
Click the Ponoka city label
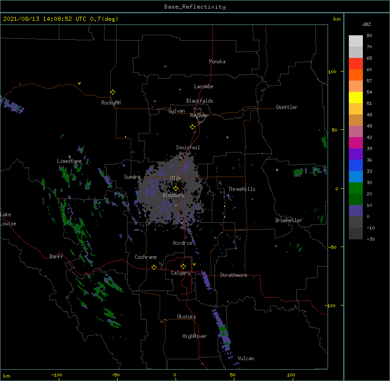point(217,62)
